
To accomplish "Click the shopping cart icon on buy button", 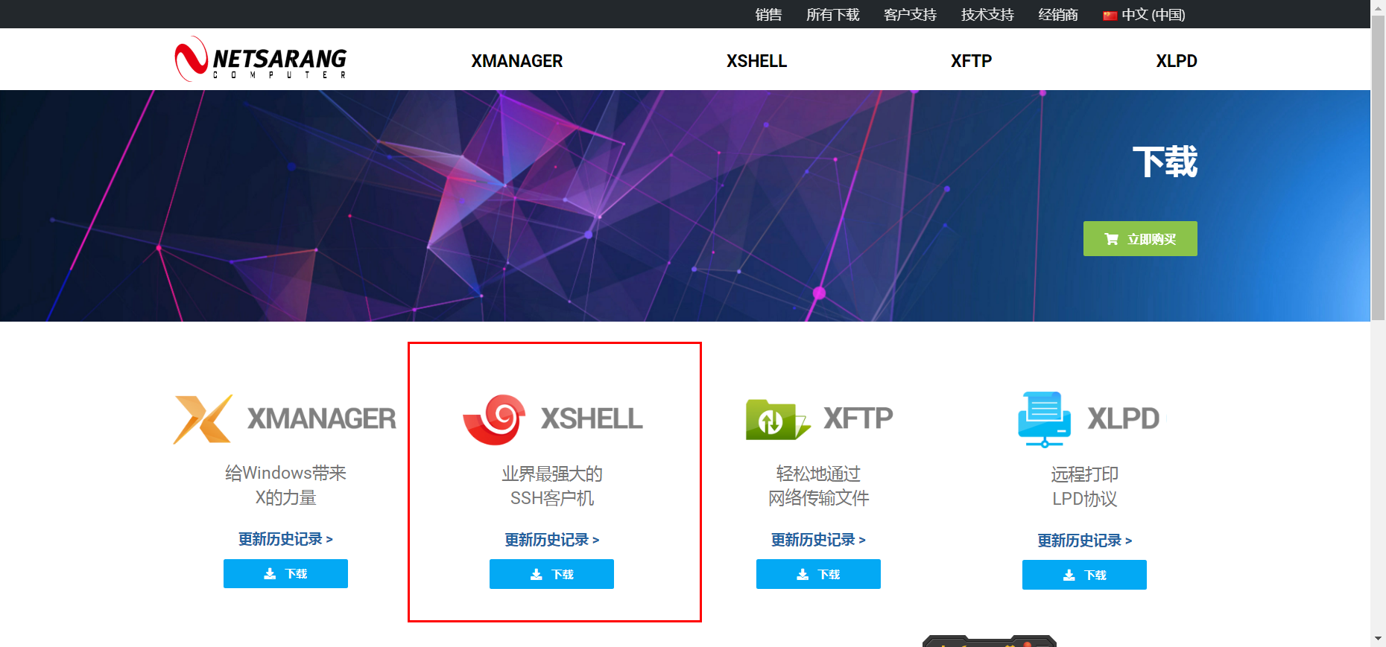I will pos(1112,239).
